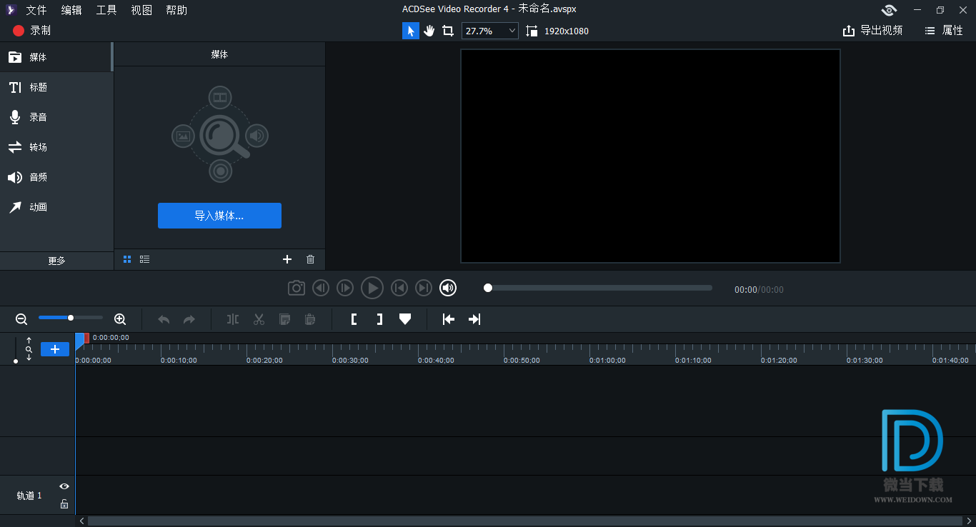
Task: Click the copy icon in timeline toolbar
Action: [x=284, y=319]
